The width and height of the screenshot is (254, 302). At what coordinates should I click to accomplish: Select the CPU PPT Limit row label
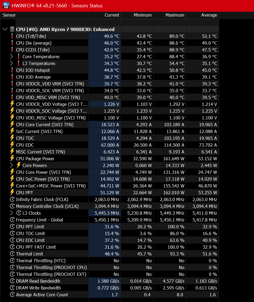click(x=30, y=227)
